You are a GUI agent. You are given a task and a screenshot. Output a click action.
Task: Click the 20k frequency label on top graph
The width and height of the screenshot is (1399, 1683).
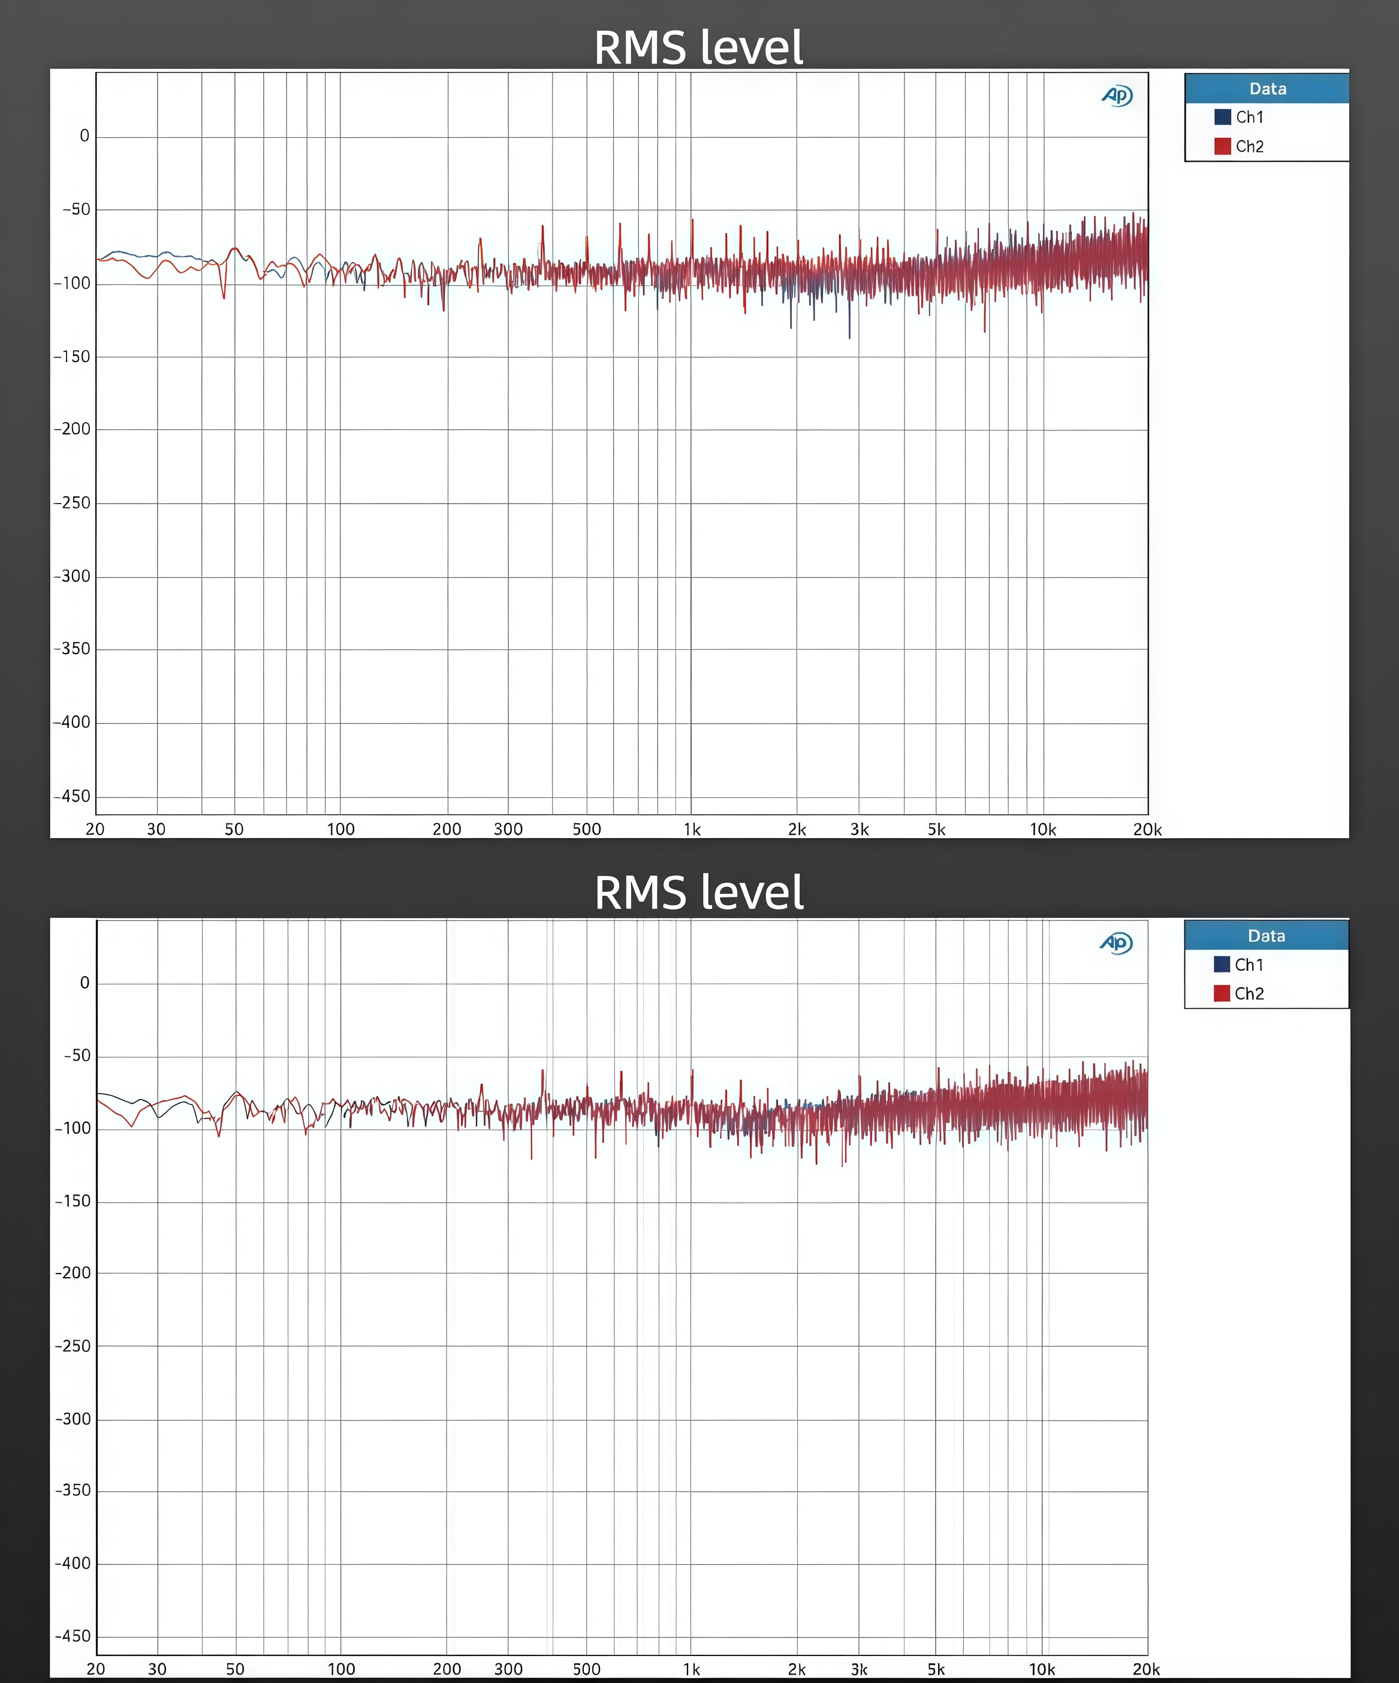coord(1147,829)
